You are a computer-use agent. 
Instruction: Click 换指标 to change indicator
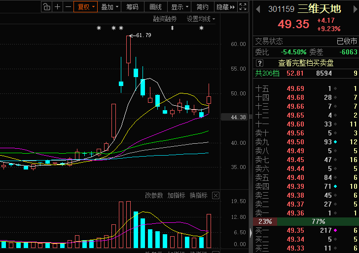tap(199, 195)
